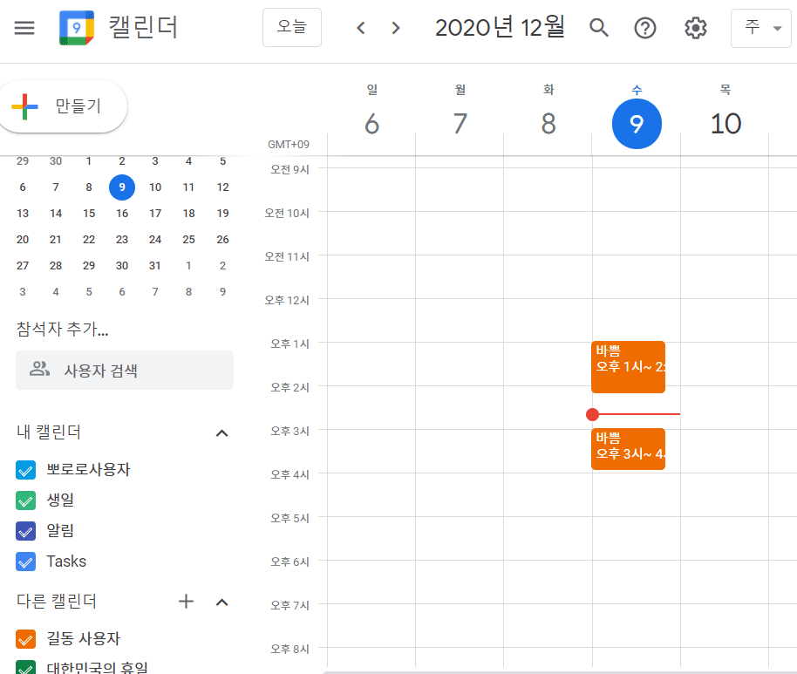Click the GMT+09 timezone label
Screen dimensions: 797x674
[289, 145]
